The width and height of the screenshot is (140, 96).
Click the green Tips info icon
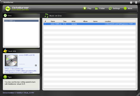click(x=5, y=77)
